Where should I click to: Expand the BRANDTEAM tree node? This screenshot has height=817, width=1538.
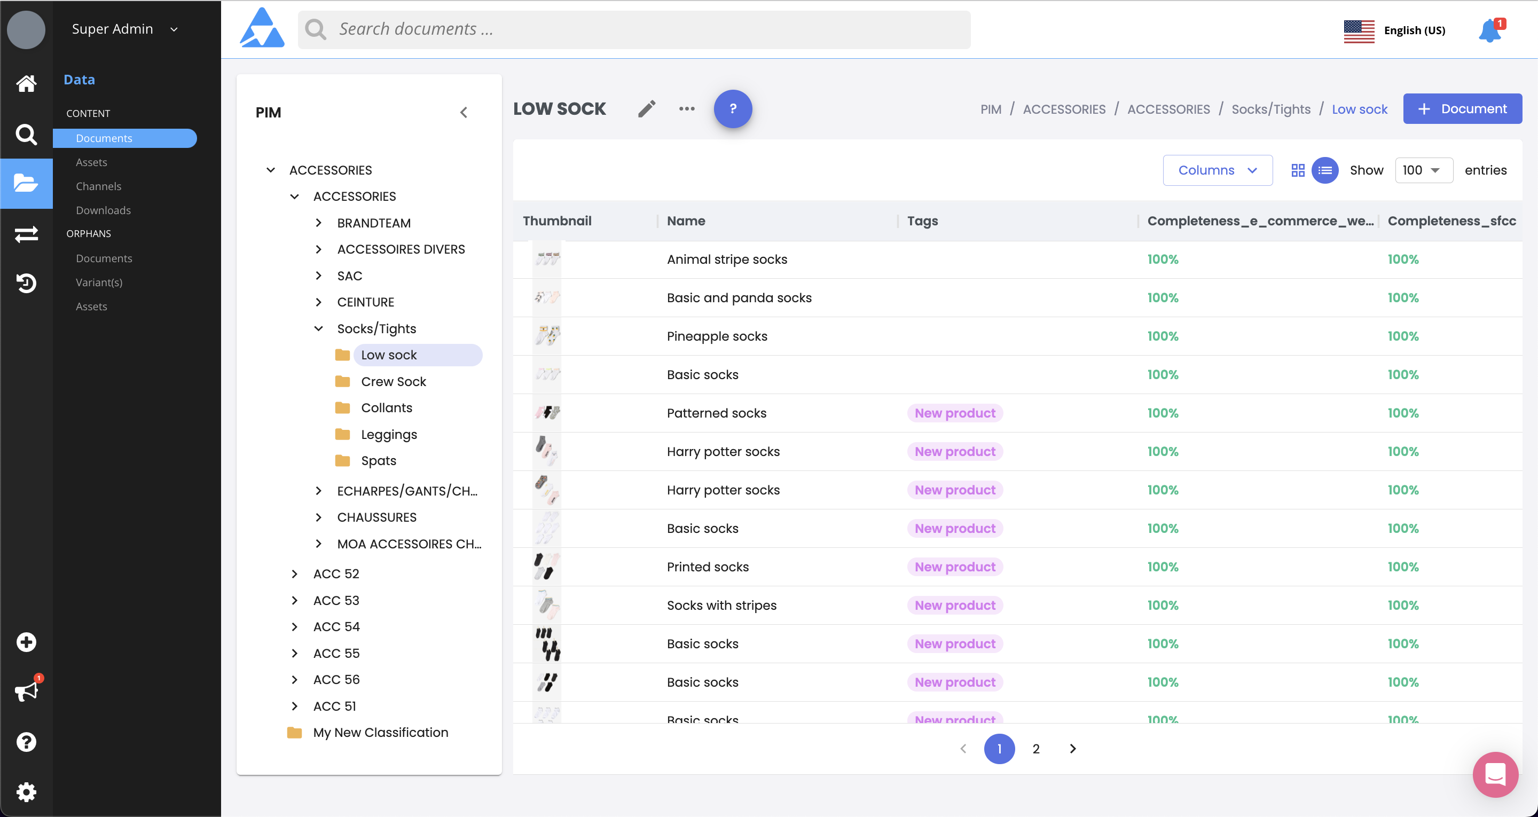point(318,223)
